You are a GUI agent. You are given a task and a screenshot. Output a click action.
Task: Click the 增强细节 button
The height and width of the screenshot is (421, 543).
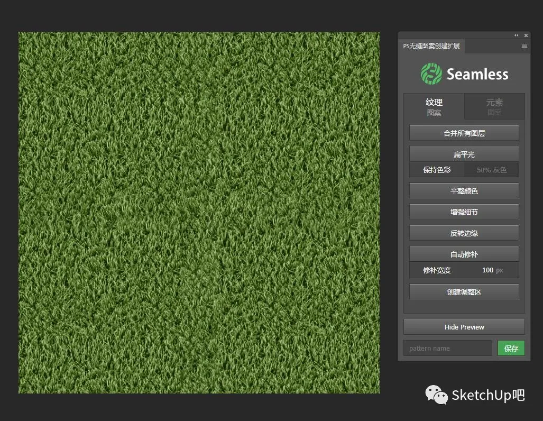[x=464, y=212]
